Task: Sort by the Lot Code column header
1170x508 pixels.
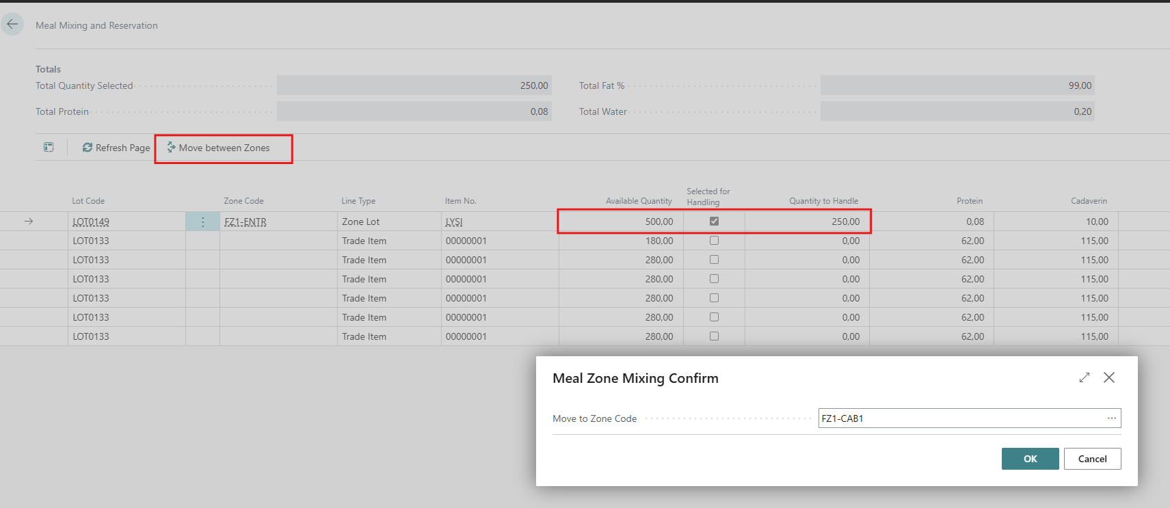Action: [88, 201]
